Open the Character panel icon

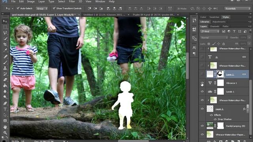(194, 47)
